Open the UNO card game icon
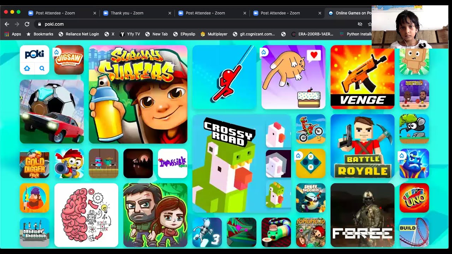 (x=414, y=198)
